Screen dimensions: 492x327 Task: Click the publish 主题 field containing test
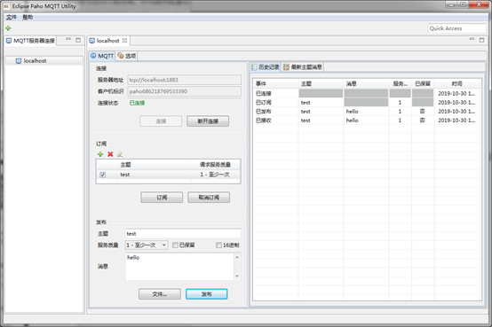[183, 234]
